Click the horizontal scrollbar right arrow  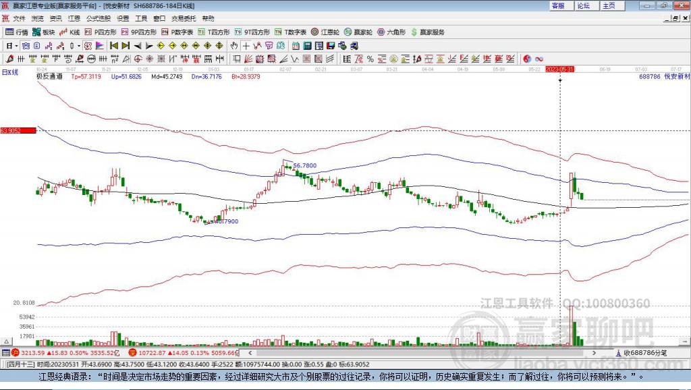pos(594,352)
